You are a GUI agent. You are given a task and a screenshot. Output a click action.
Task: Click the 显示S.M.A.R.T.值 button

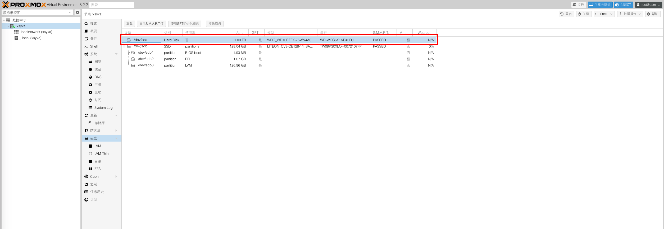tap(151, 24)
